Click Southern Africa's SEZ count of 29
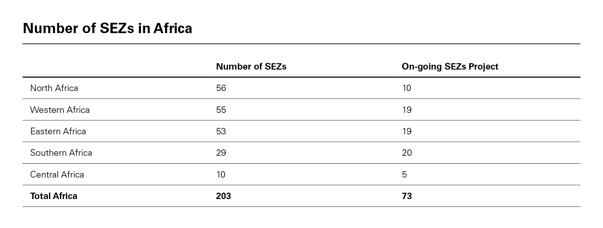603x228 pixels. tap(221, 153)
